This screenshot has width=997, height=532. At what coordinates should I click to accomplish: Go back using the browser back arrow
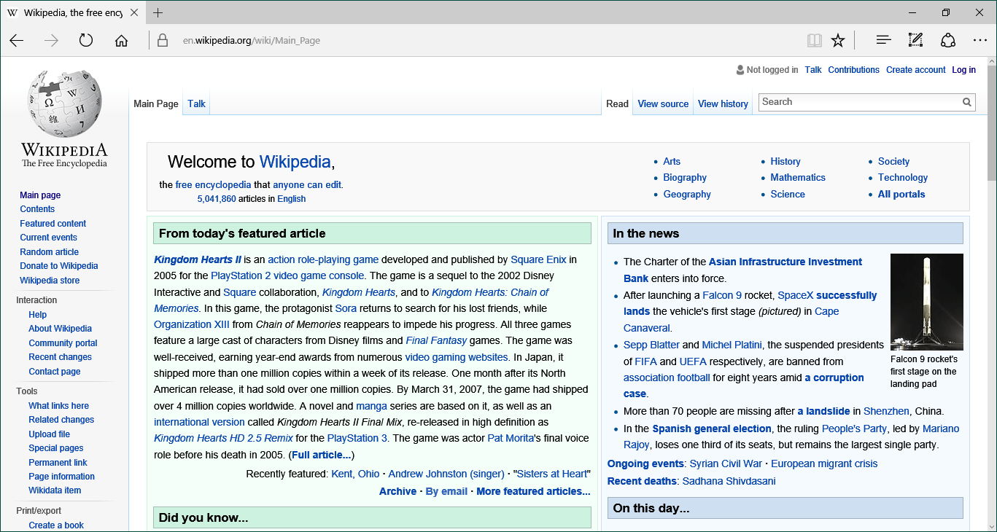[x=17, y=41]
